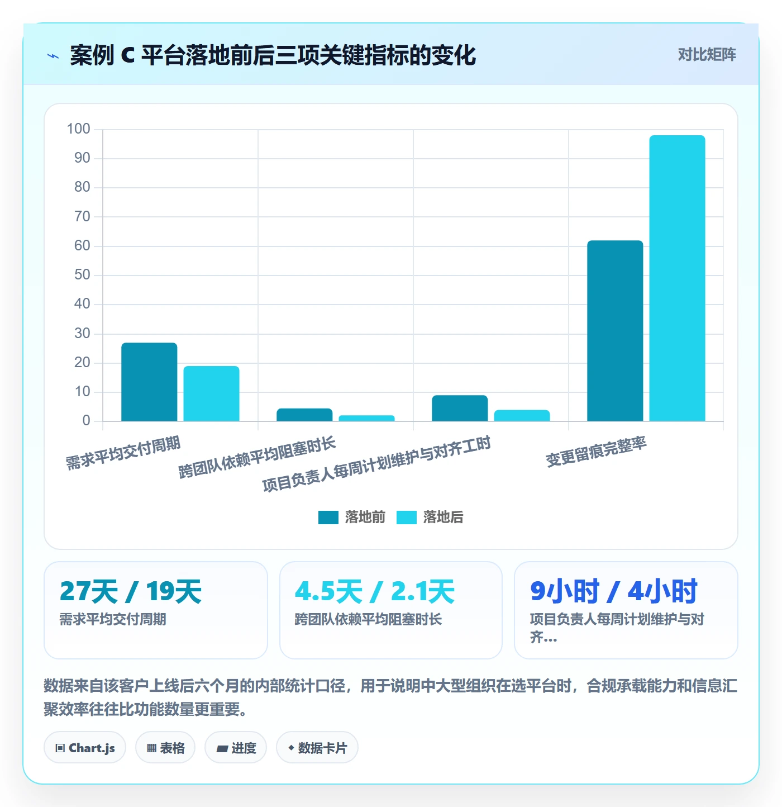Click the x-axis label 变更留痕完整率
782x807 pixels.
pyautogui.click(x=596, y=452)
